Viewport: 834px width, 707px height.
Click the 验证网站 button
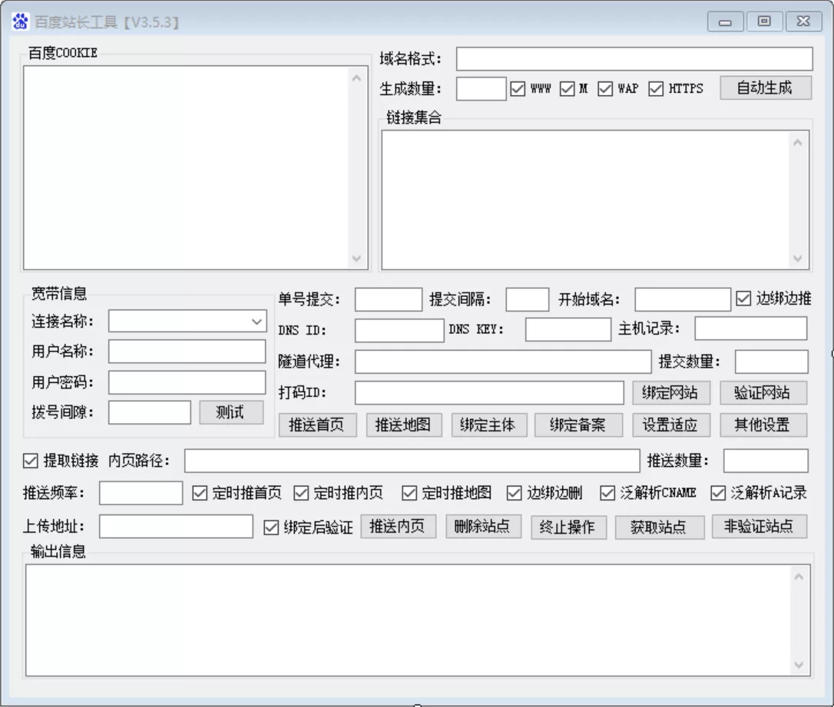coord(763,393)
